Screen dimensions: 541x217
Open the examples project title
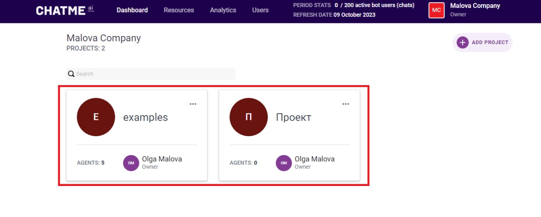tap(145, 117)
